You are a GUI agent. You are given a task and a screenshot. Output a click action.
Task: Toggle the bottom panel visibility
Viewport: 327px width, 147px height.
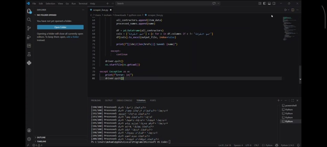click(269, 4)
